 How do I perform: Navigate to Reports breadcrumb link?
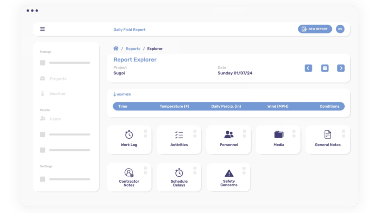pyautogui.click(x=133, y=49)
